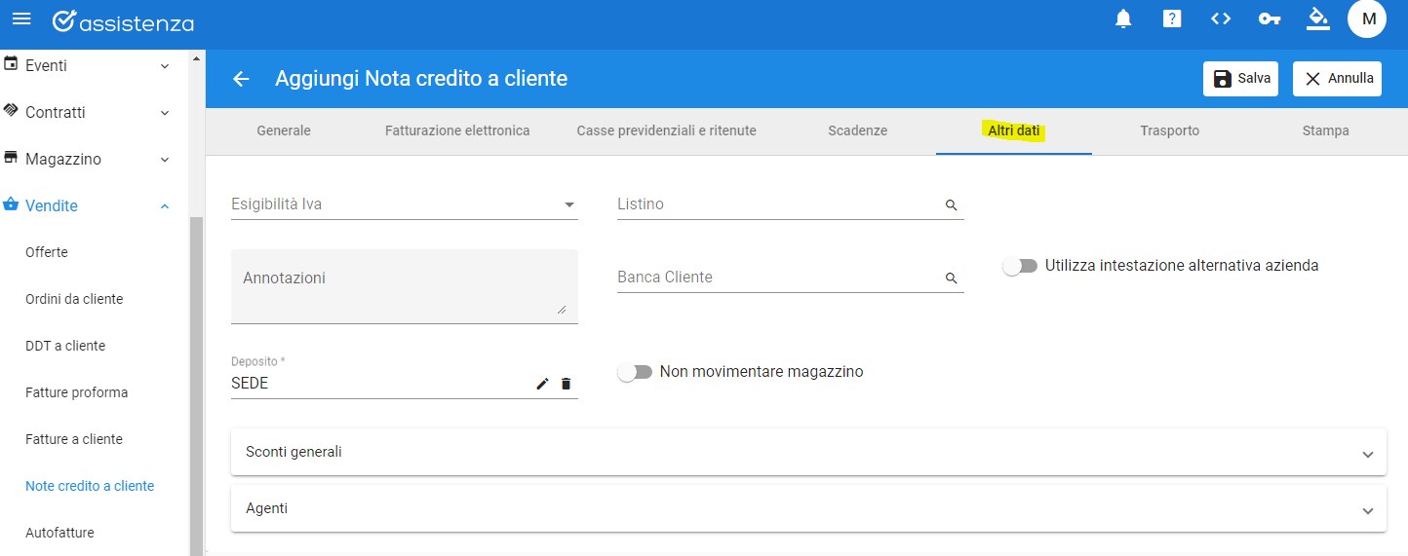This screenshot has width=1408, height=556.
Task: Open the Esigibilità Iva dropdown
Action: 405,204
